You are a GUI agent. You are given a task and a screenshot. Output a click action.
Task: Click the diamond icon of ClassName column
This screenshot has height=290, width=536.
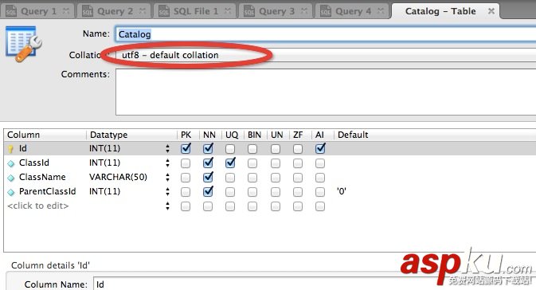(11, 178)
